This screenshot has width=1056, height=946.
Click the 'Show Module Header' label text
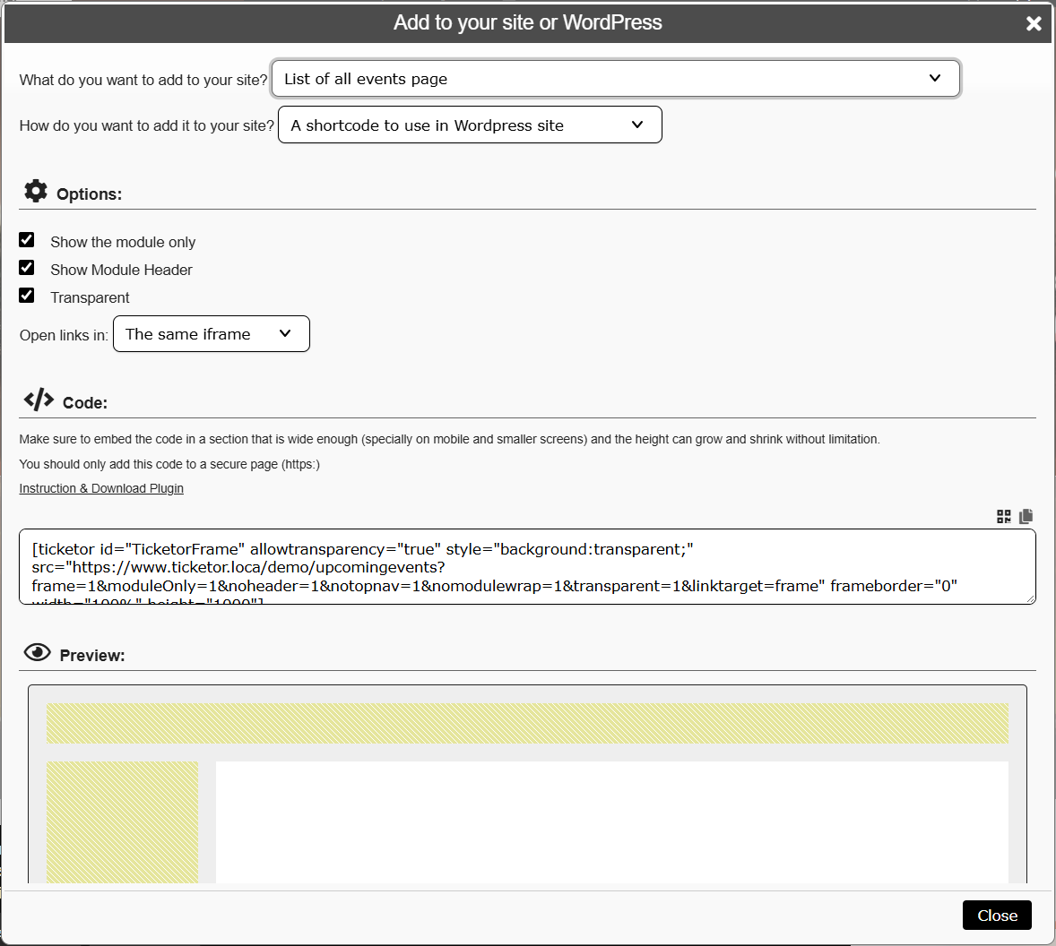pyautogui.click(x=121, y=270)
